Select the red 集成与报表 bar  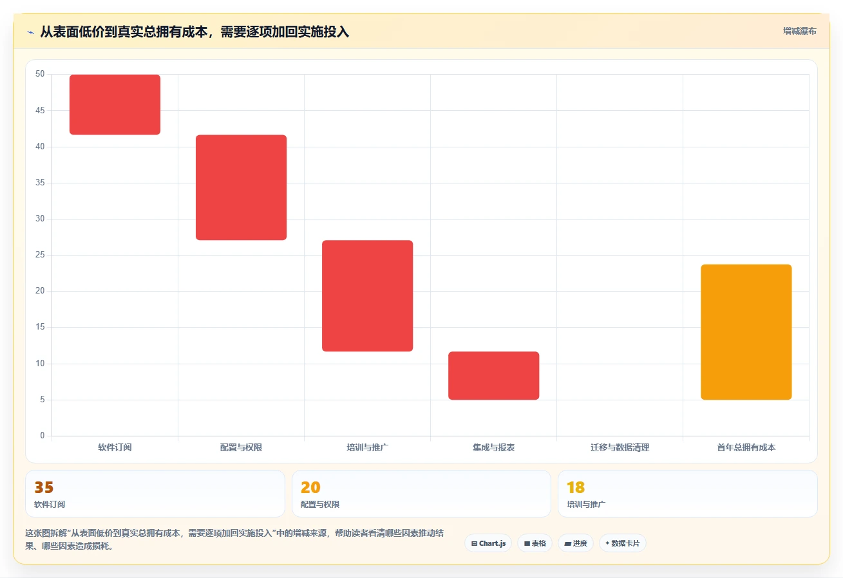pos(493,376)
